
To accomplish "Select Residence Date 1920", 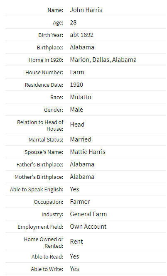I will [x=76, y=85].
